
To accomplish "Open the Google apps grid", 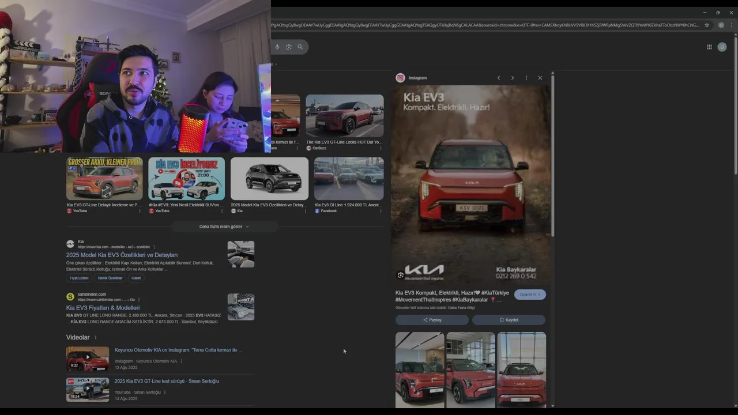I will tap(709, 47).
